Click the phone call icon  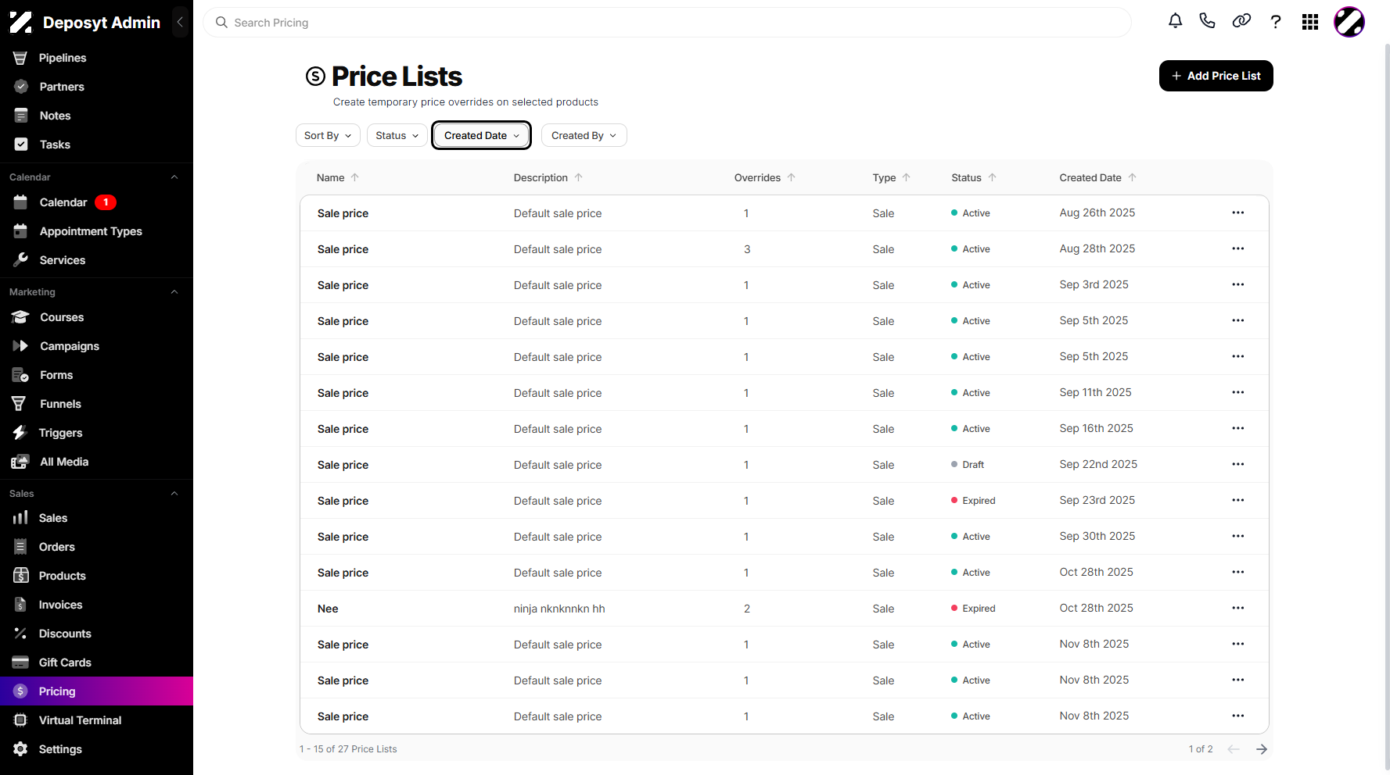(1207, 21)
